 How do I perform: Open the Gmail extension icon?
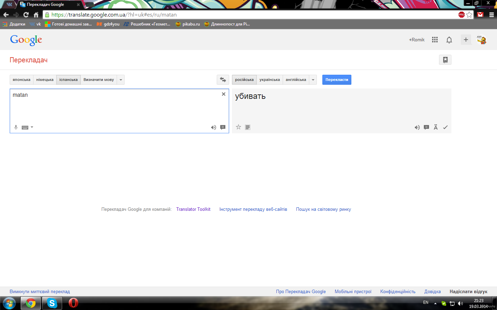480,14
